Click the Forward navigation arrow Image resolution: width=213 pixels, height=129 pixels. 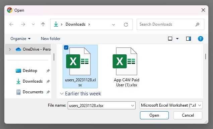23,24
